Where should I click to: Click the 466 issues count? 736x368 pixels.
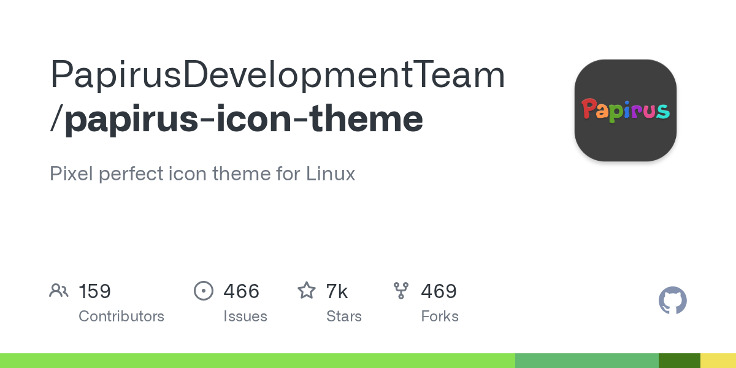[x=242, y=291]
